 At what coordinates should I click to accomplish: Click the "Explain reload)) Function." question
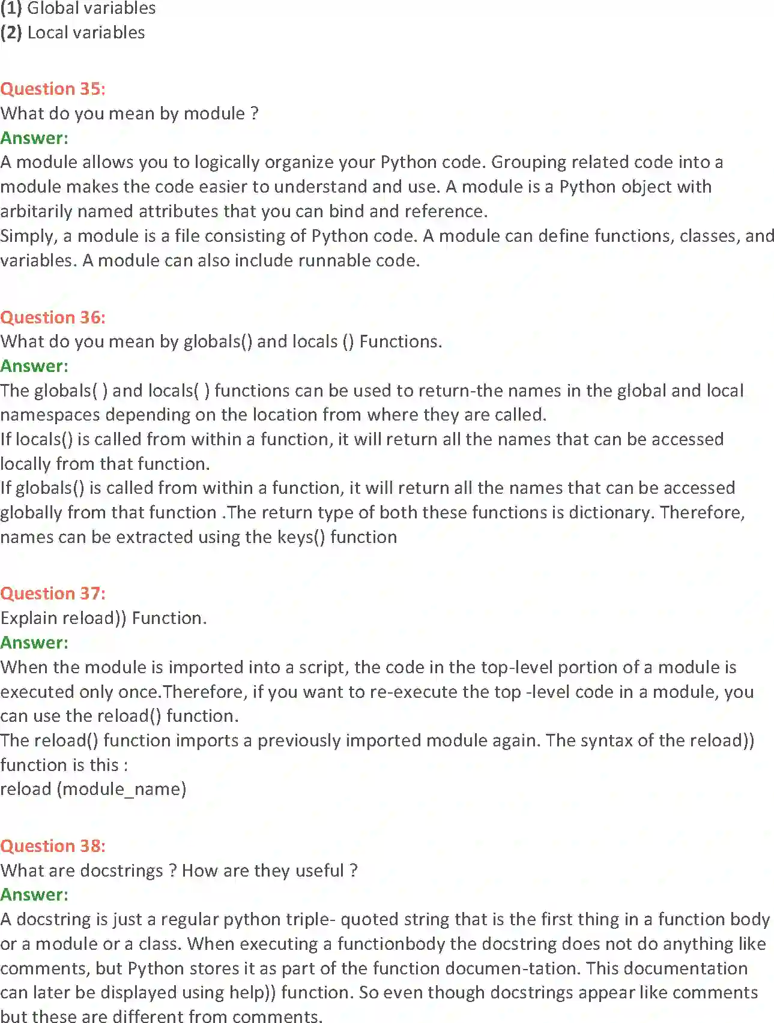click(103, 618)
